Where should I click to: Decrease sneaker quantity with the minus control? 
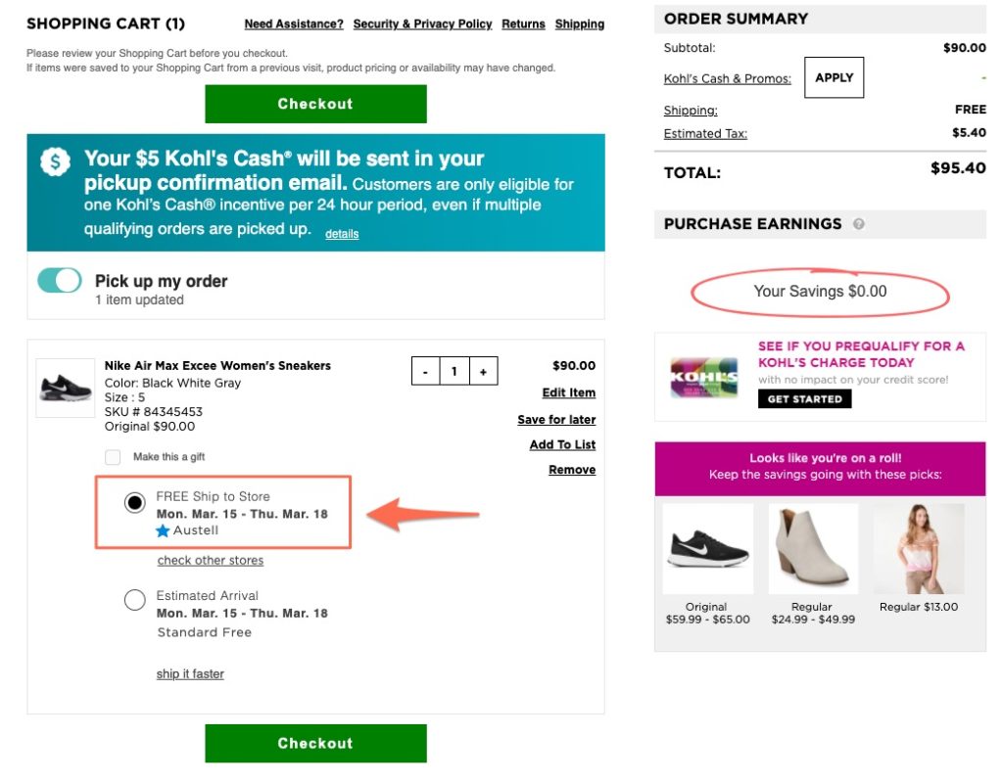coord(425,371)
